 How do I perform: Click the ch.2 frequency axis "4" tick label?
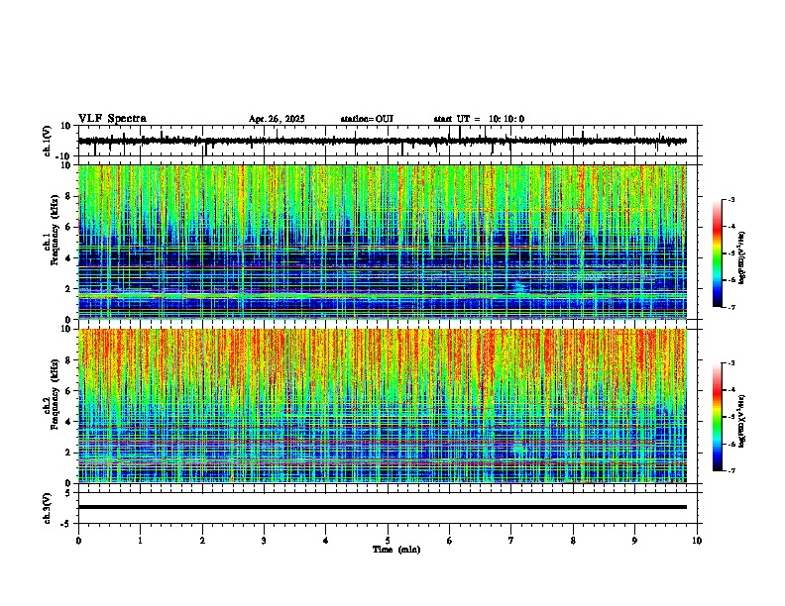[69, 422]
